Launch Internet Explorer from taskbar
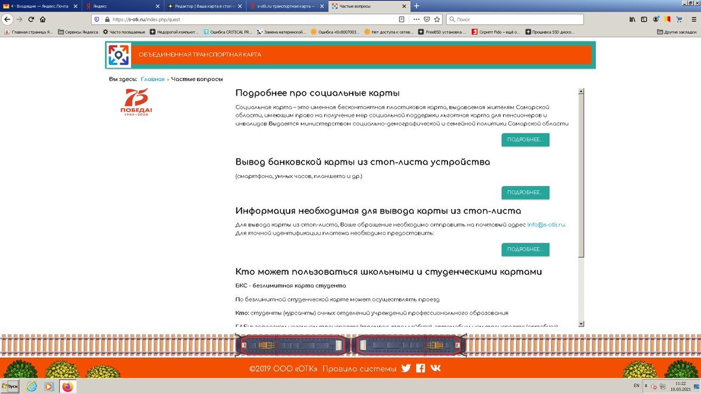 (32, 386)
